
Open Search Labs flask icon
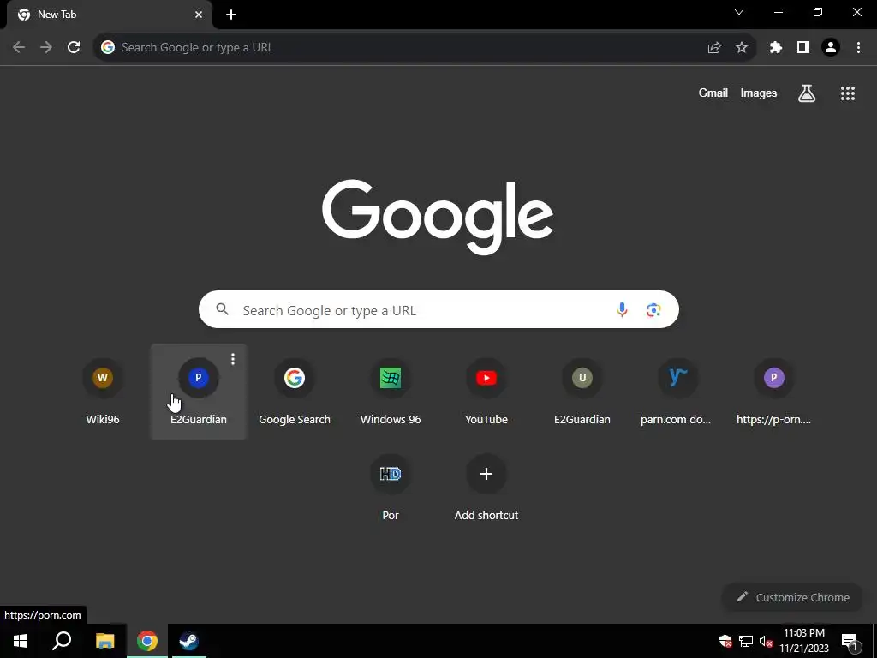807,93
